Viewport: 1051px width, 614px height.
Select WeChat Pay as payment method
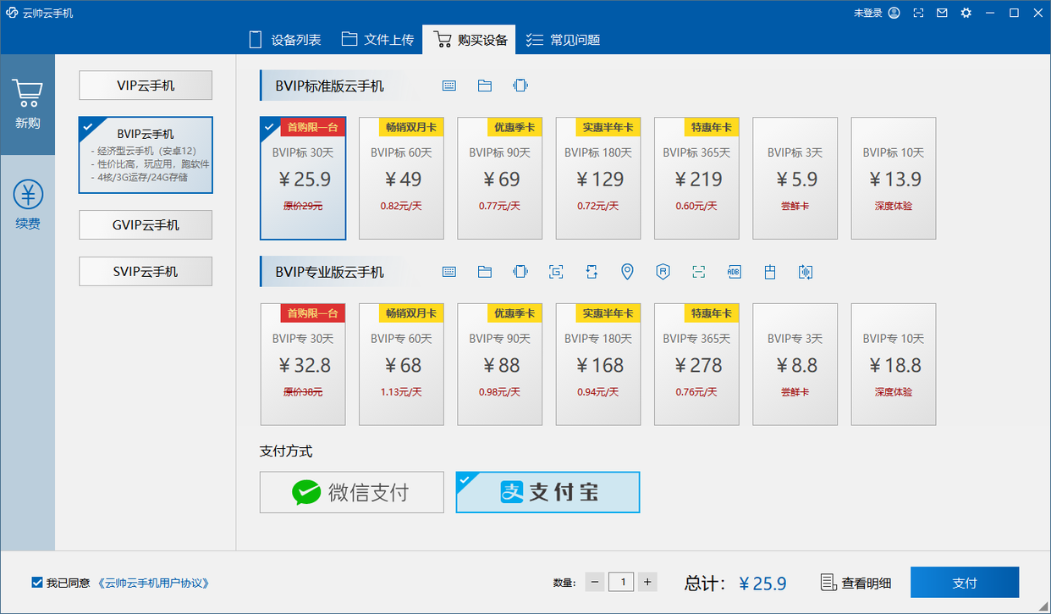[x=351, y=492]
